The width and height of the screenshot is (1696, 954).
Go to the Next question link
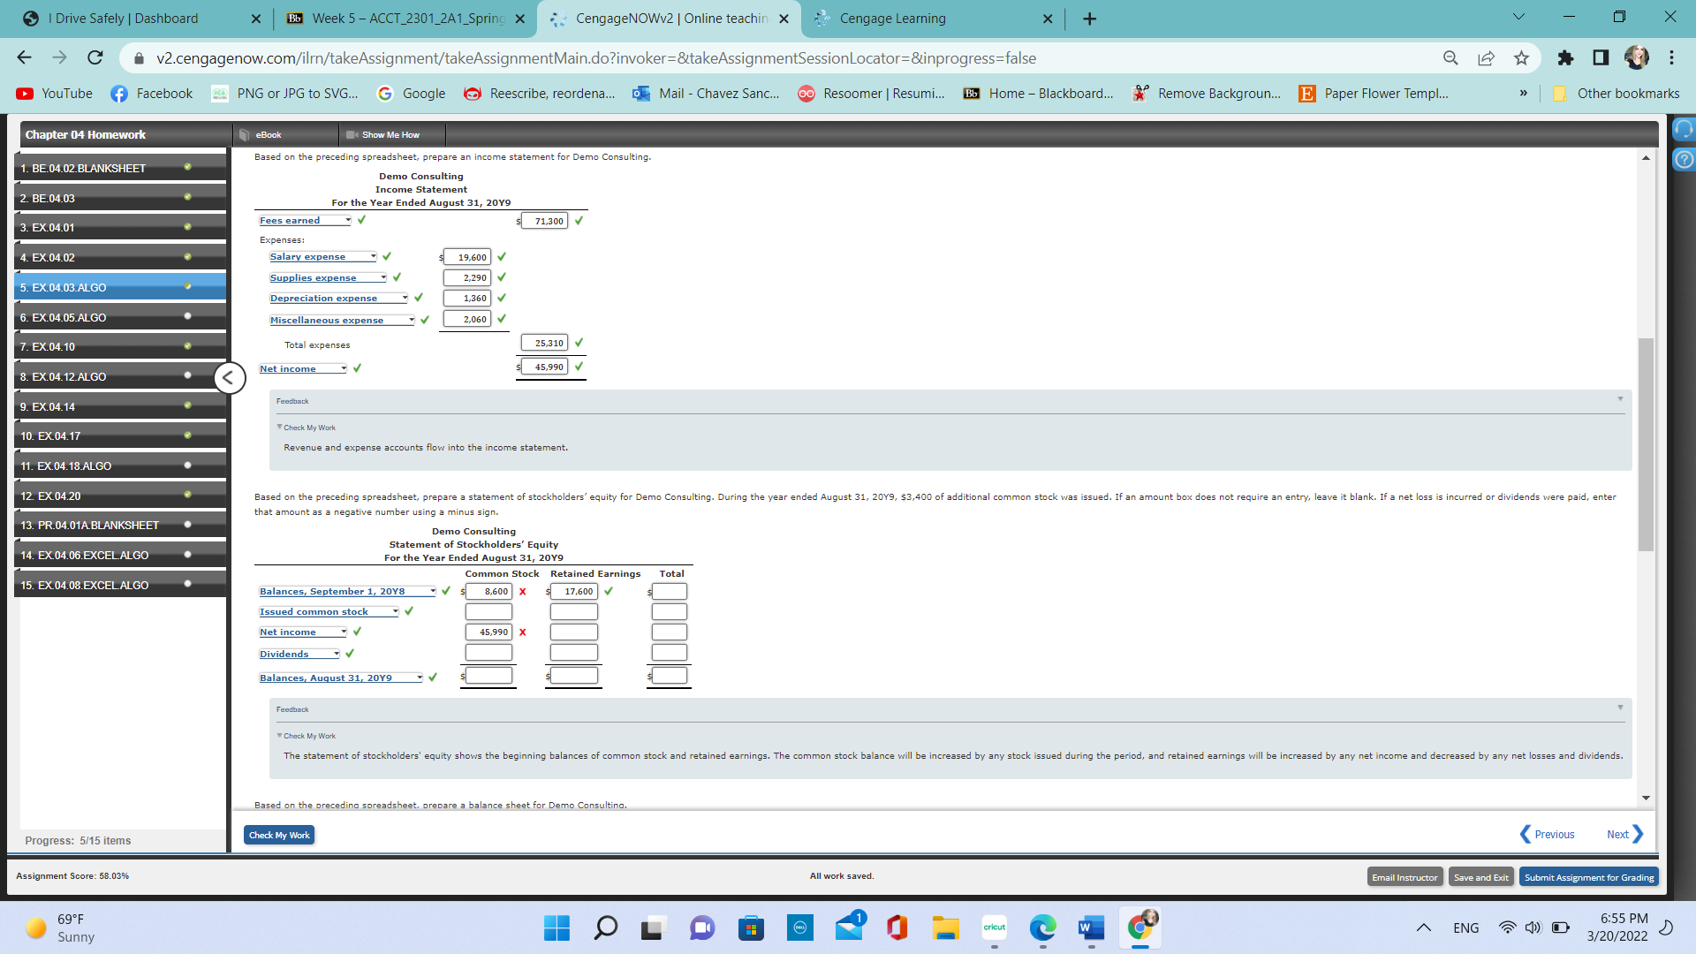tap(1624, 835)
